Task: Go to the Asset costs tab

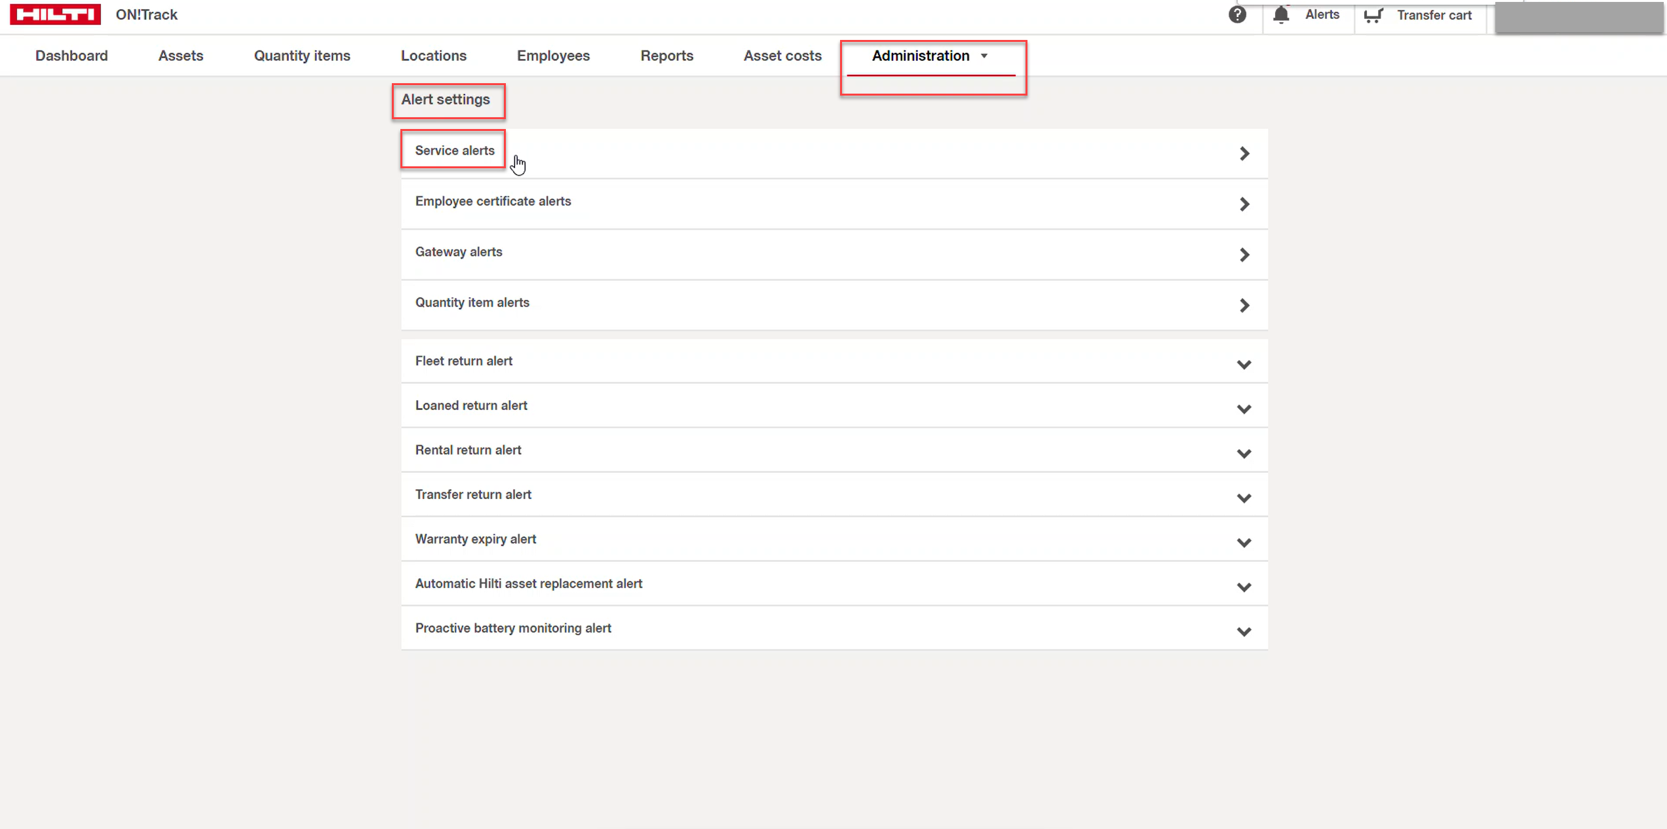Action: click(782, 56)
